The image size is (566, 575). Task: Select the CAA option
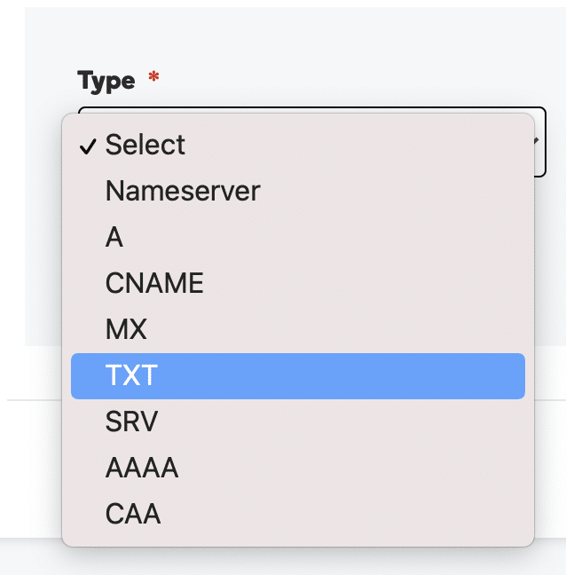pyautogui.click(x=298, y=514)
